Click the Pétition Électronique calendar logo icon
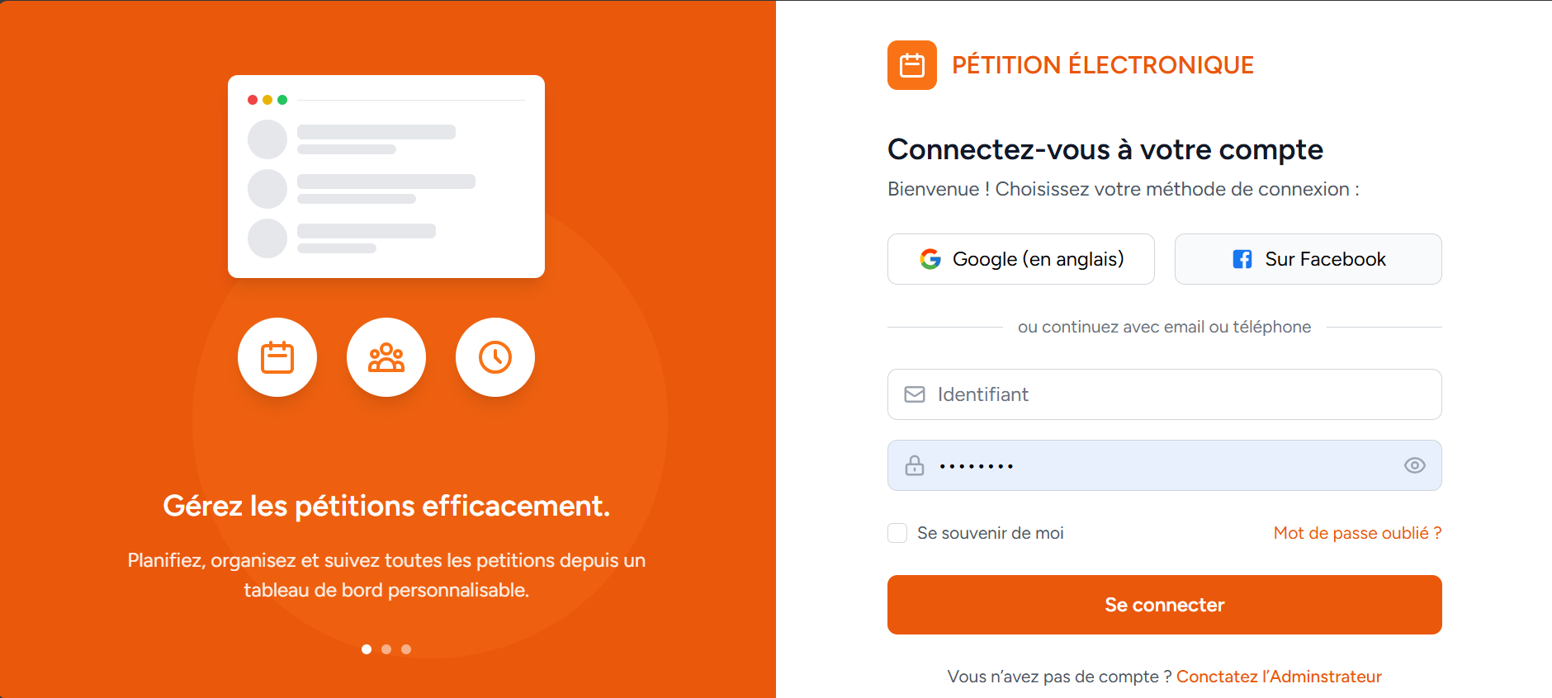 click(911, 65)
